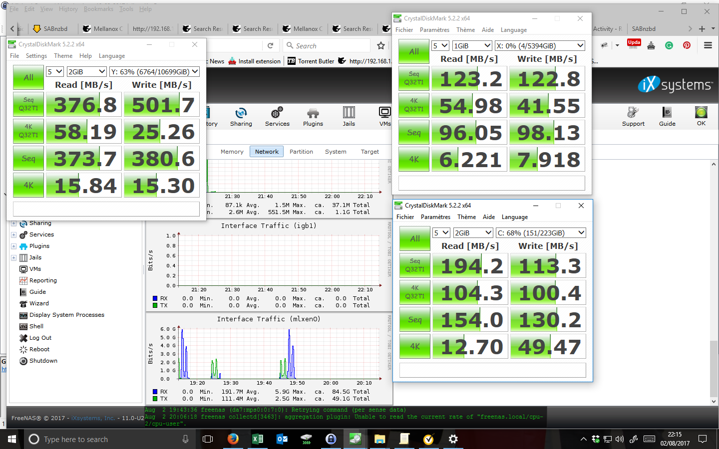This screenshot has width=719, height=449.
Task: Open the 1GiB test size dropdown
Action: [x=472, y=46]
